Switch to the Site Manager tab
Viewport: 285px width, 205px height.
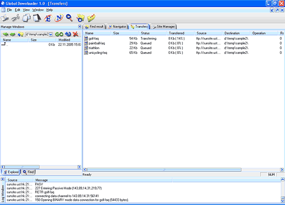(163, 26)
